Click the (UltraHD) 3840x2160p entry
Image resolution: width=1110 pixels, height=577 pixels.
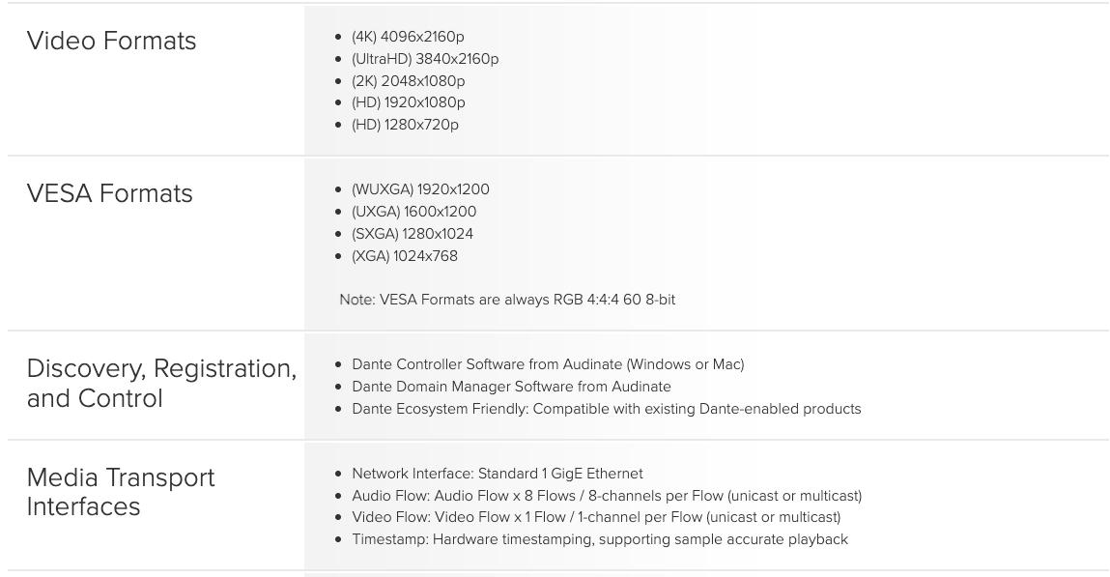[425, 59]
